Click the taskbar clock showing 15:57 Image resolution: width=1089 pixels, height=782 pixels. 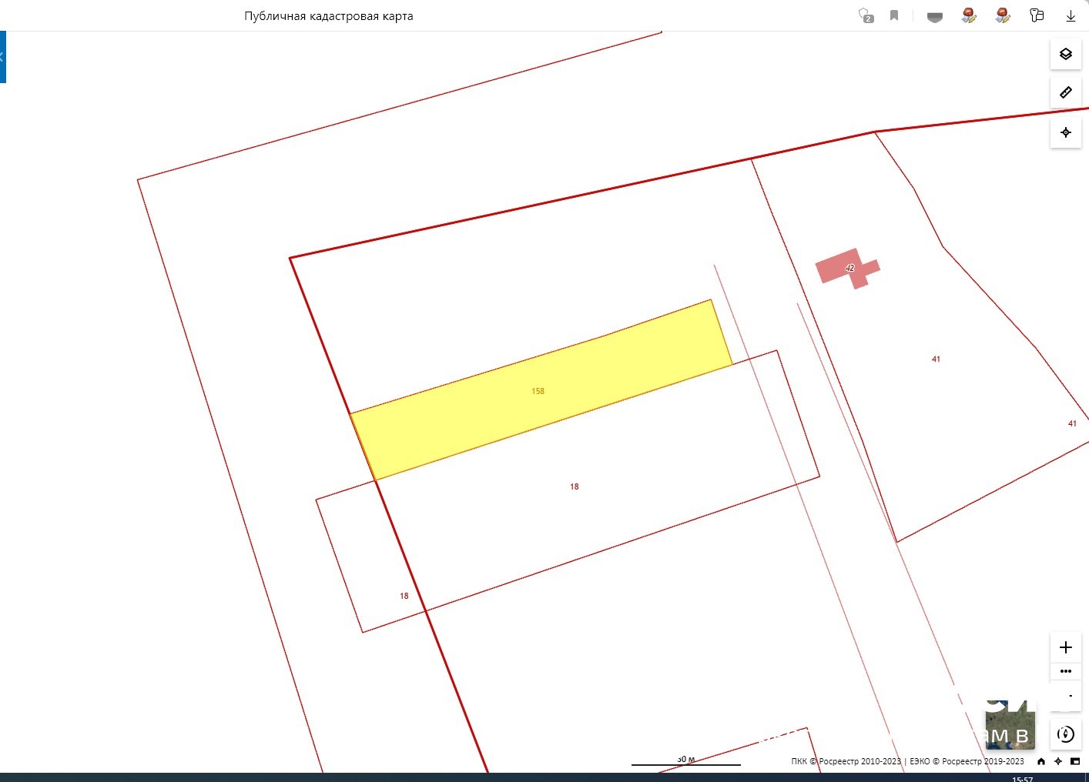[1023, 779]
